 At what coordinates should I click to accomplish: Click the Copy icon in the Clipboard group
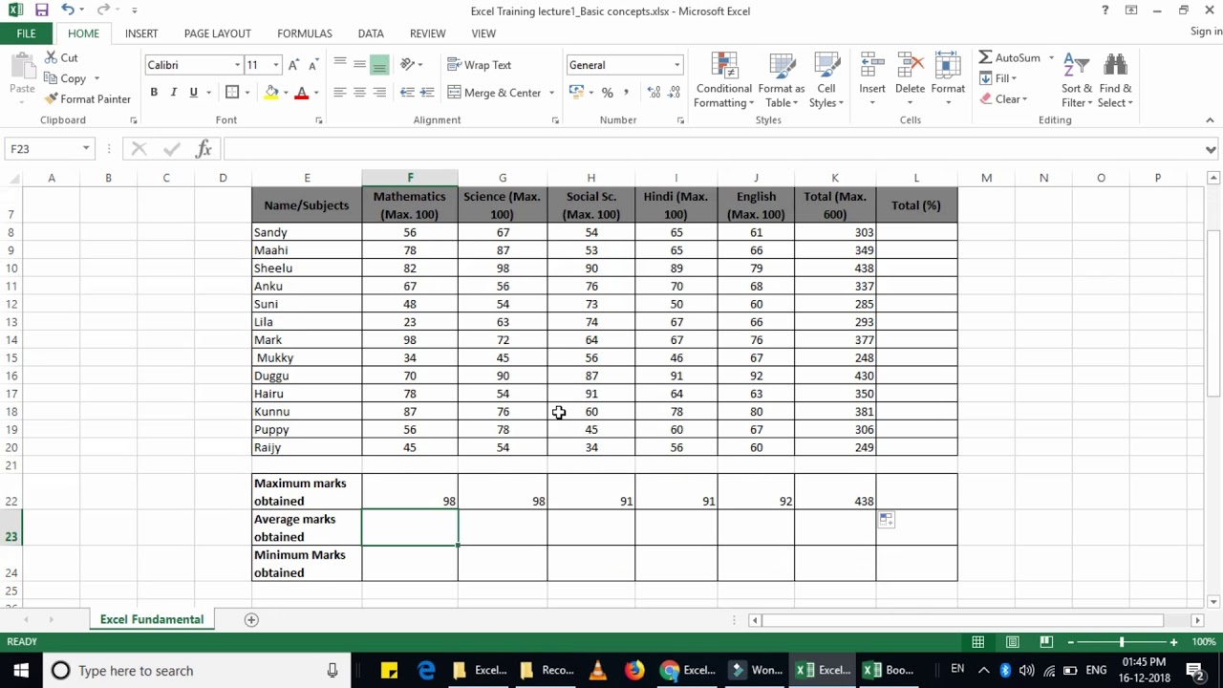(x=50, y=78)
